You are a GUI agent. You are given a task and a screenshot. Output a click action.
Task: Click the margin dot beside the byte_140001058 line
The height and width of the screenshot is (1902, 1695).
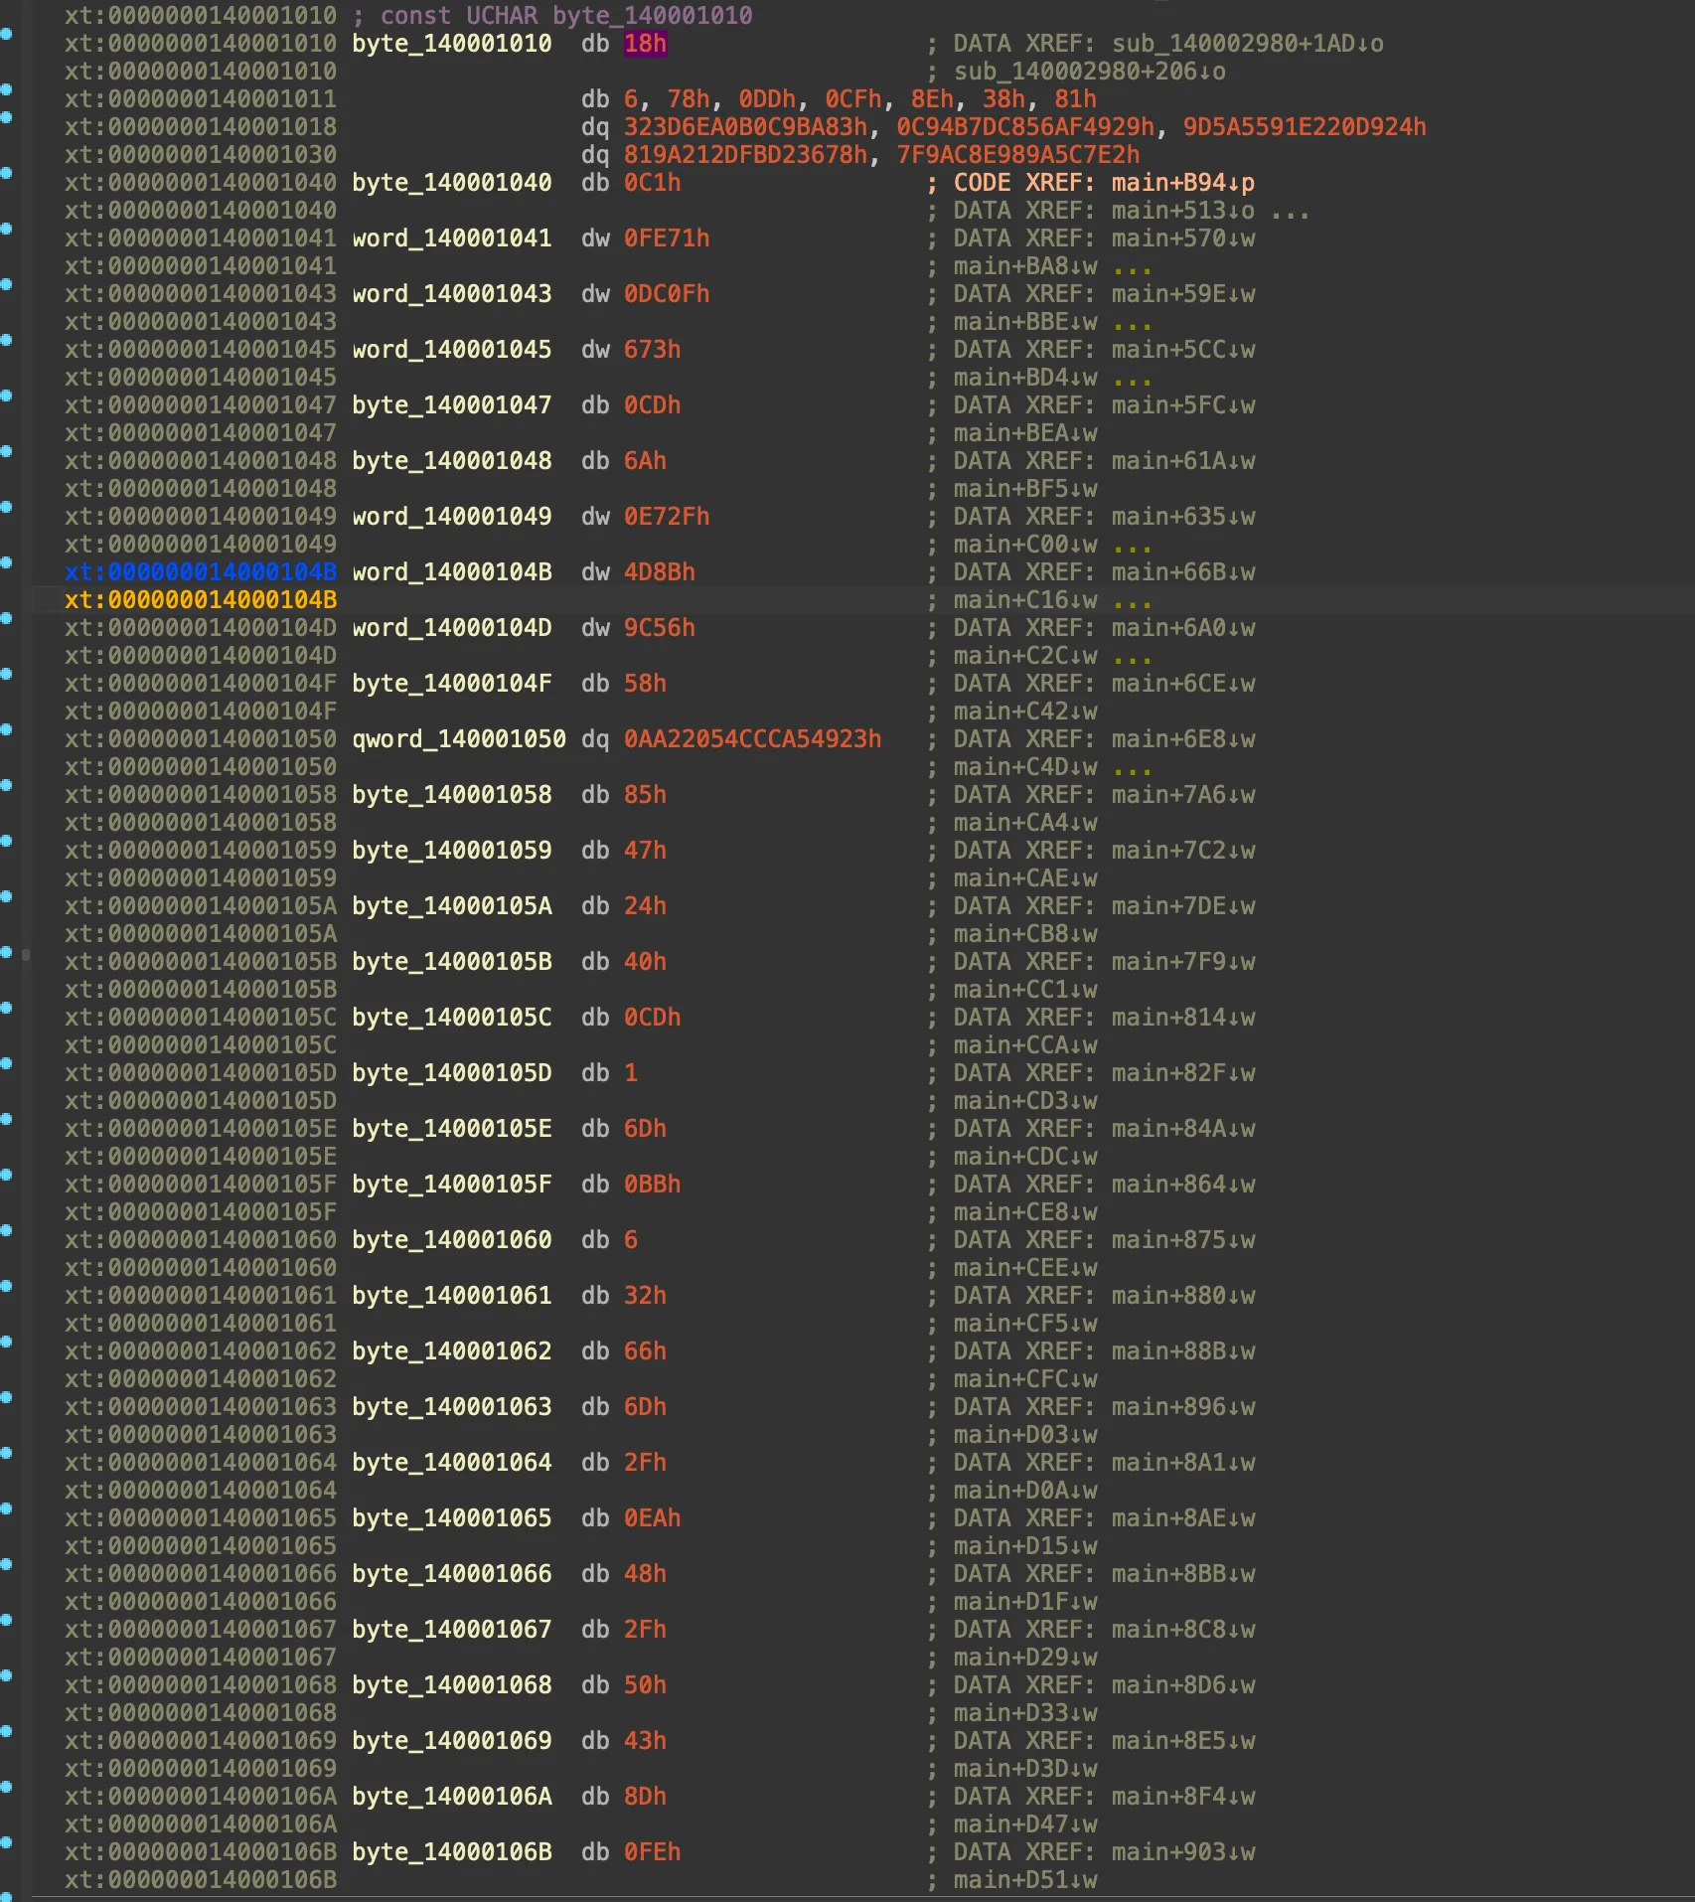[x=7, y=785]
